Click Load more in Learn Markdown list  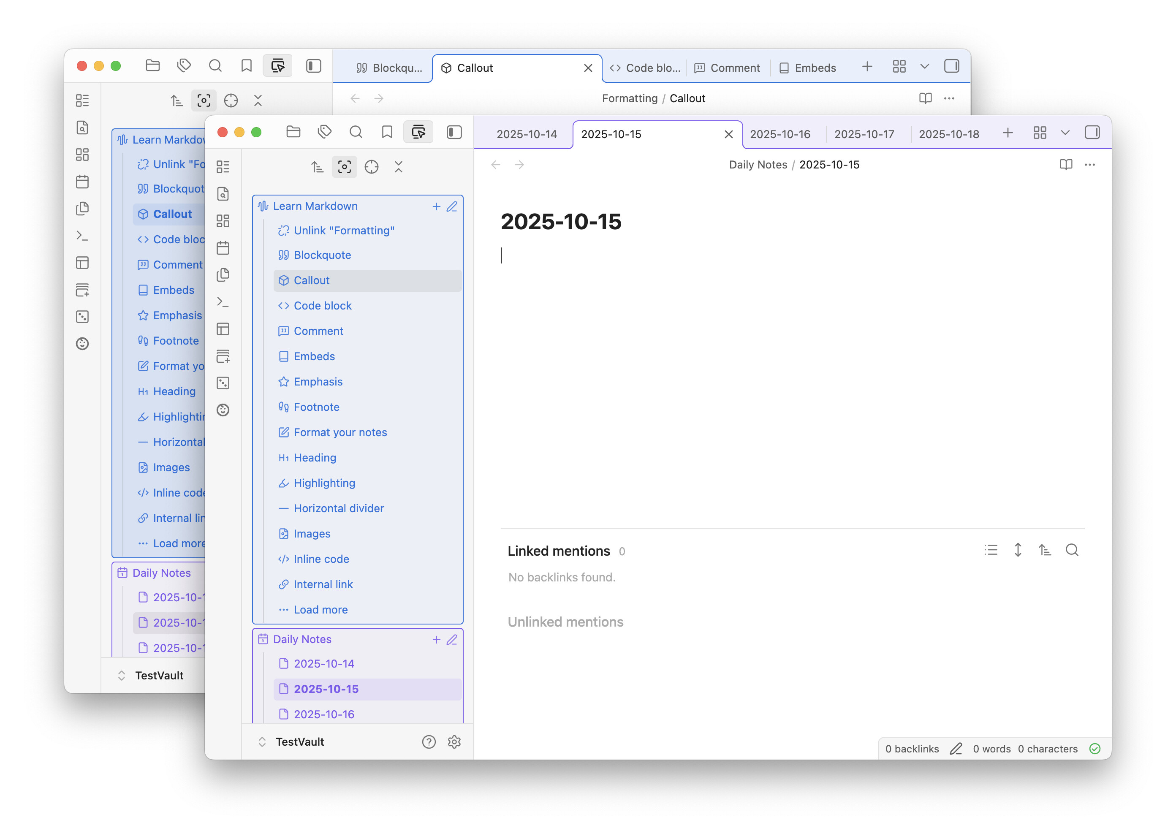point(320,610)
